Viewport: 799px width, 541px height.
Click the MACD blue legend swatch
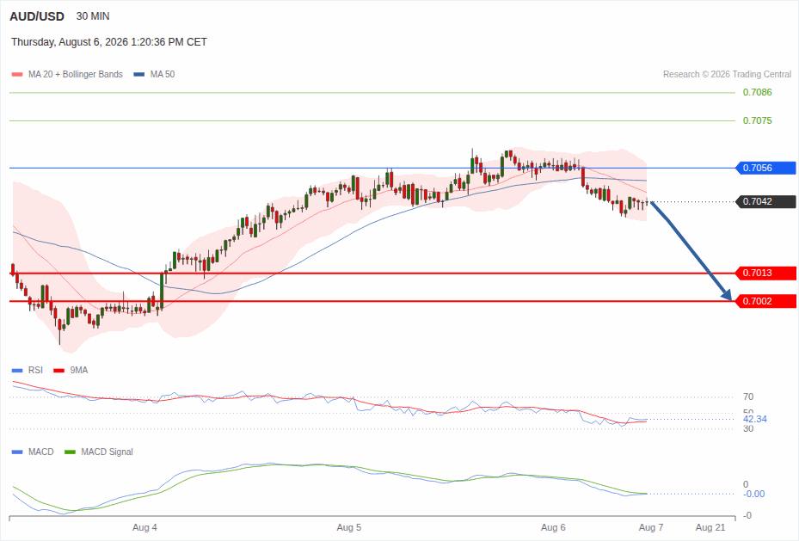pyautogui.click(x=17, y=452)
